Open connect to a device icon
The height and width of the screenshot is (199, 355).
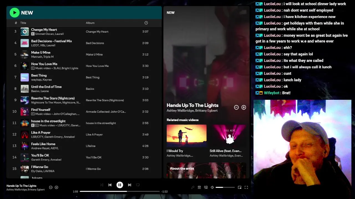[x=206, y=187]
